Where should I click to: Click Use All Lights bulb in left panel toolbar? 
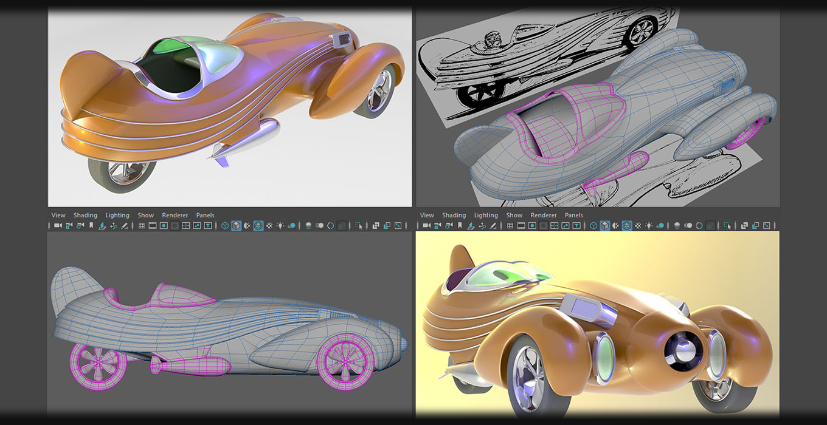(280, 225)
